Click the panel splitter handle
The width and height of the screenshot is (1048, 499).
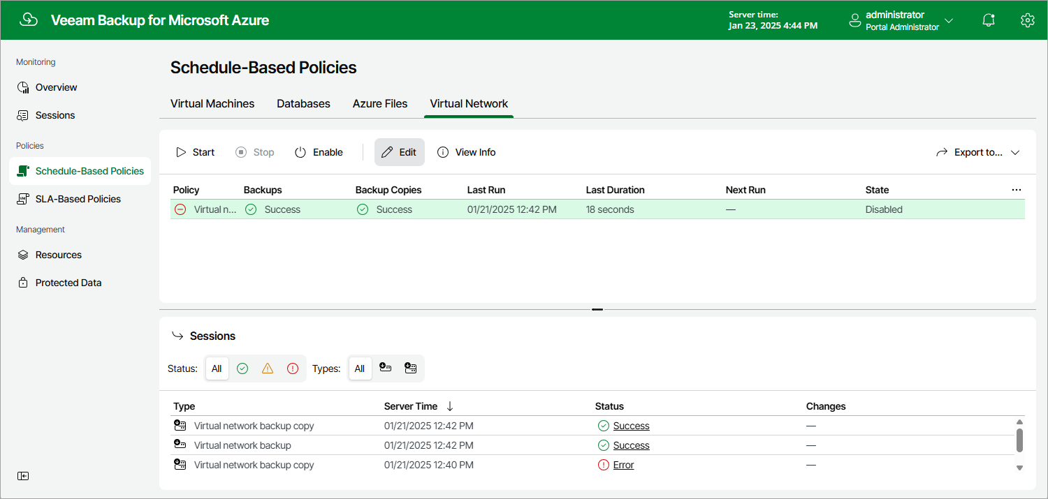pyautogui.click(x=597, y=309)
